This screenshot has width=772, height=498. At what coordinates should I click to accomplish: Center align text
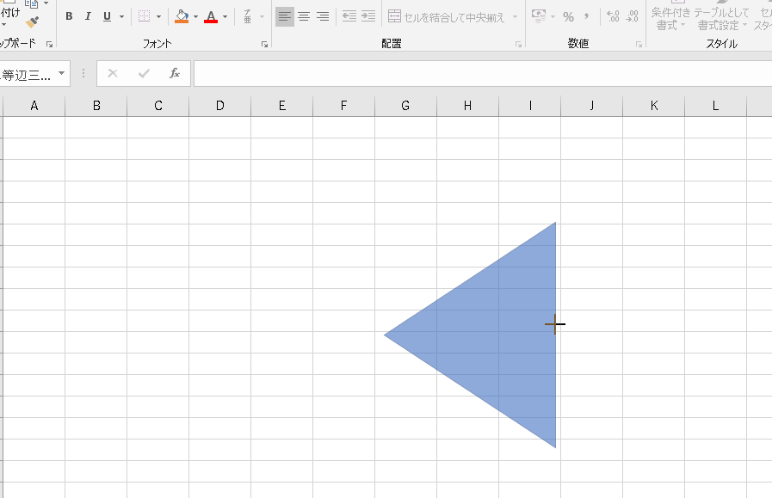pyautogui.click(x=304, y=16)
